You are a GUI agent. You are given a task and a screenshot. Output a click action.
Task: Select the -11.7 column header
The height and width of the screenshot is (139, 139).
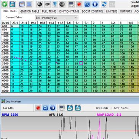[60, 23]
